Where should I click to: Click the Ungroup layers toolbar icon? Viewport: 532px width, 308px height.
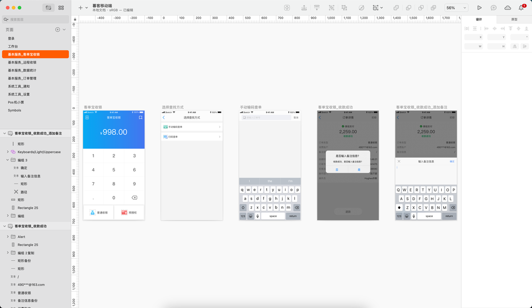click(345, 8)
